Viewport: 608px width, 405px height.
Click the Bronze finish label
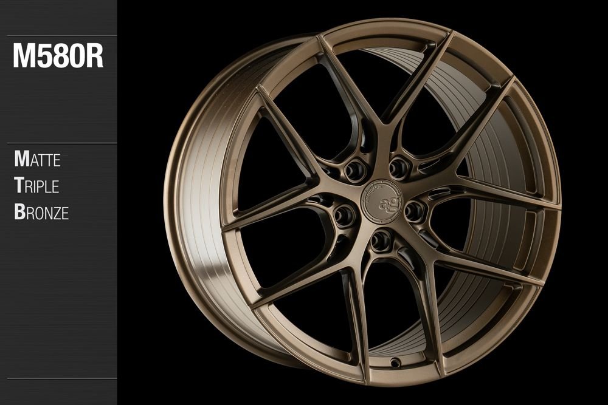[x=41, y=212]
